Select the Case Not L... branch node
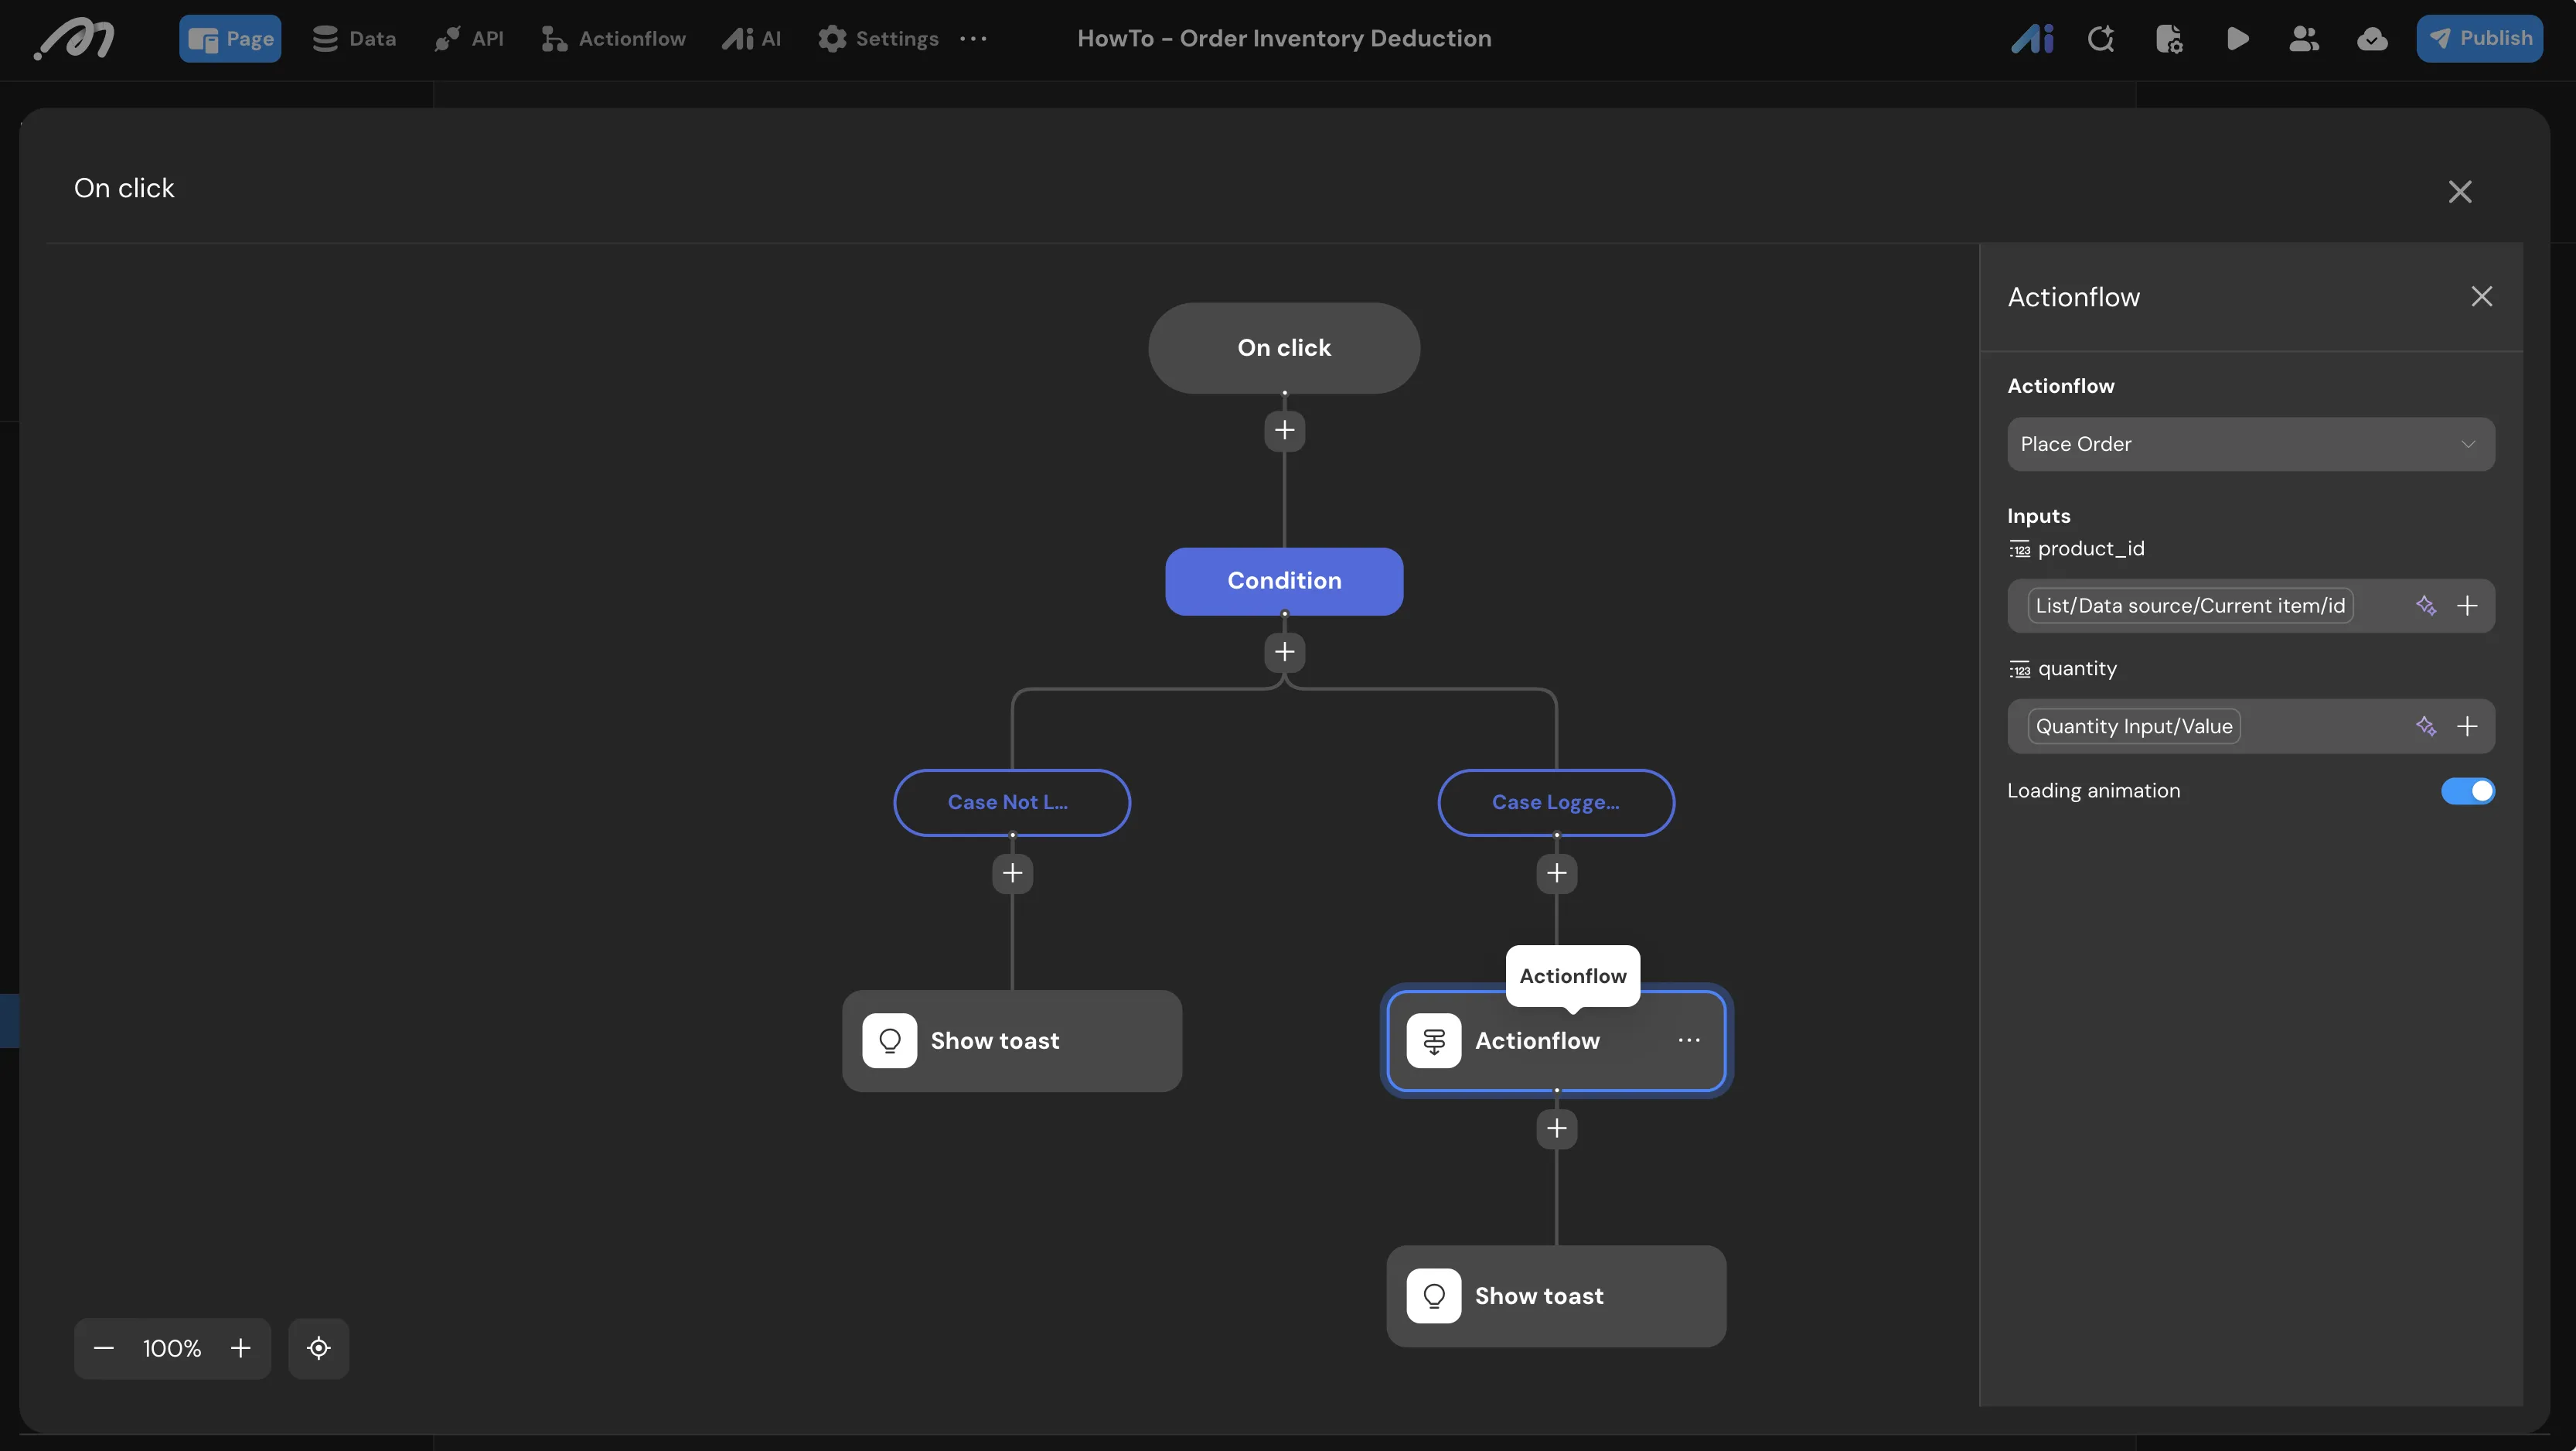 (x=1012, y=803)
